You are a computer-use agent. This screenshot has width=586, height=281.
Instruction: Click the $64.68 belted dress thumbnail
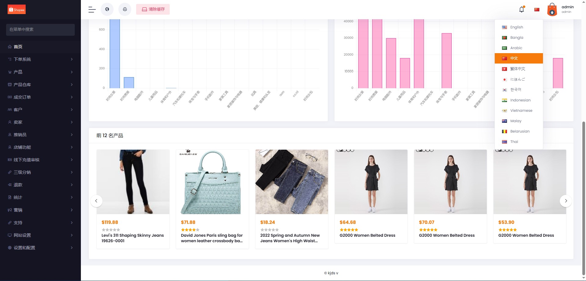371,182
